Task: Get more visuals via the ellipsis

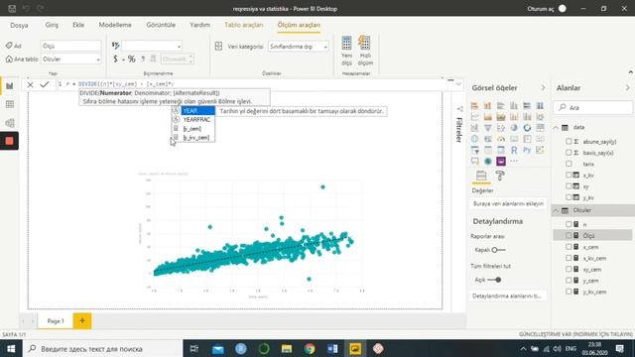Action: (514, 161)
